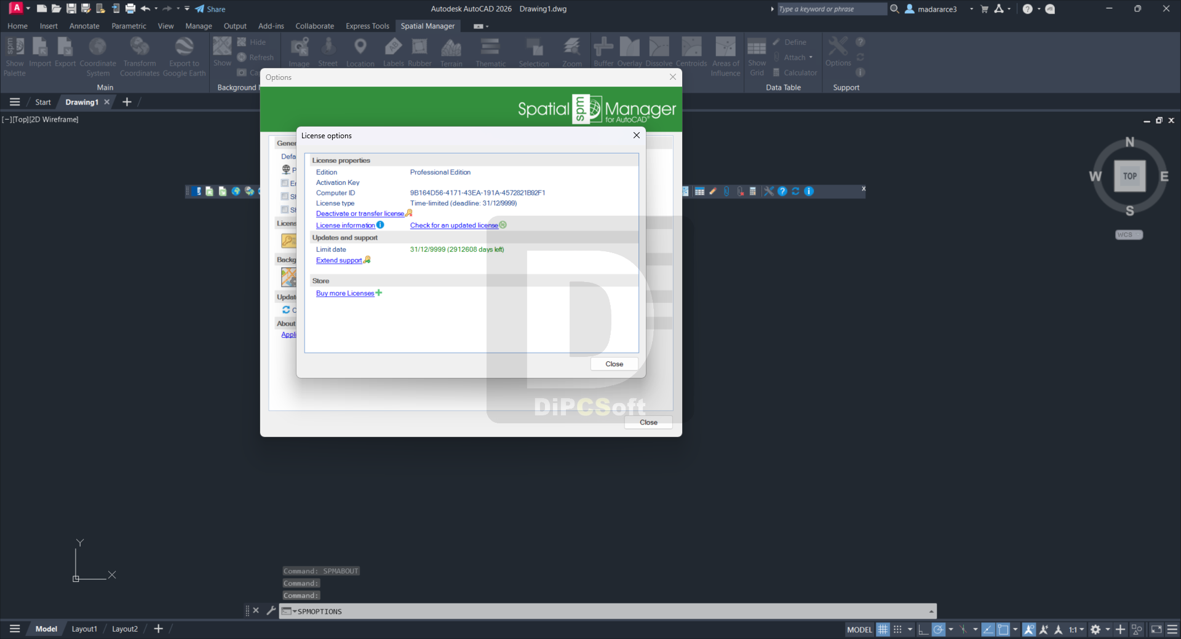Switch to the Layout2 tab
The image size is (1181, 639).
(125, 629)
